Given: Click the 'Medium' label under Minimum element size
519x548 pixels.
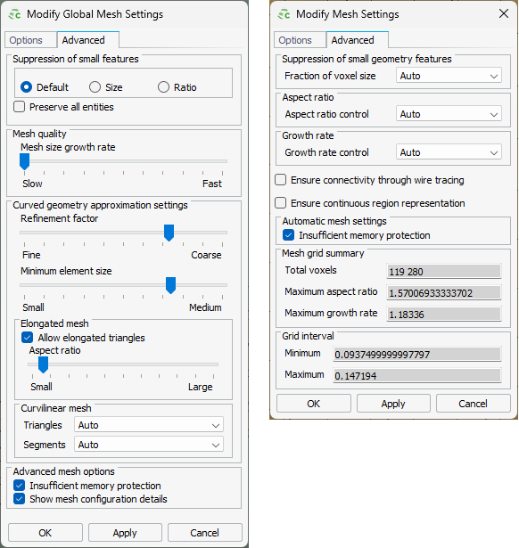Looking at the screenshot, I should coord(205,307).
